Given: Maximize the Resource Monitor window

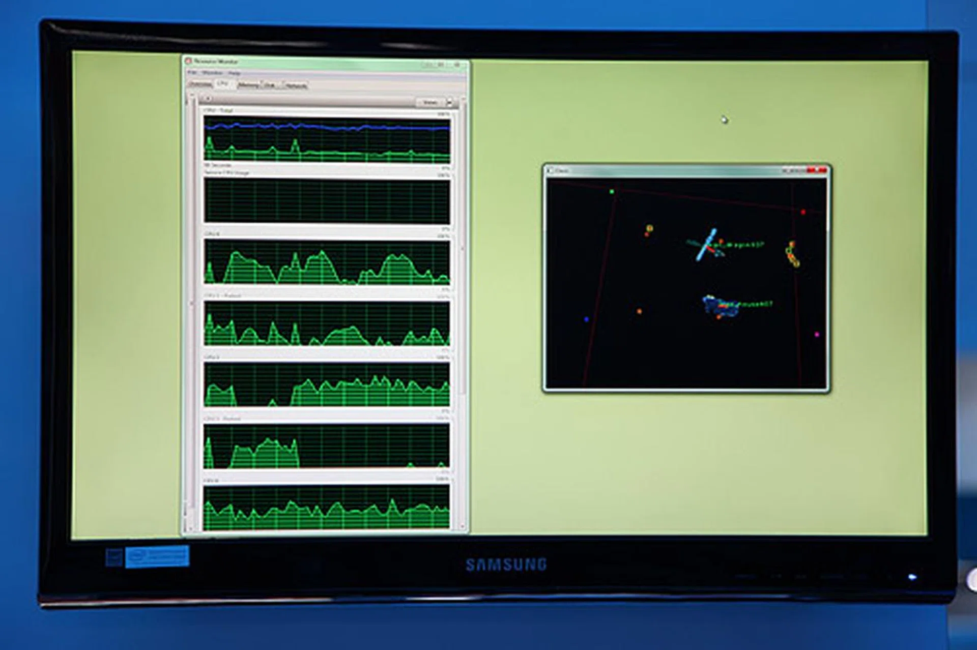Looking at the screenshot, I should 441,65.
